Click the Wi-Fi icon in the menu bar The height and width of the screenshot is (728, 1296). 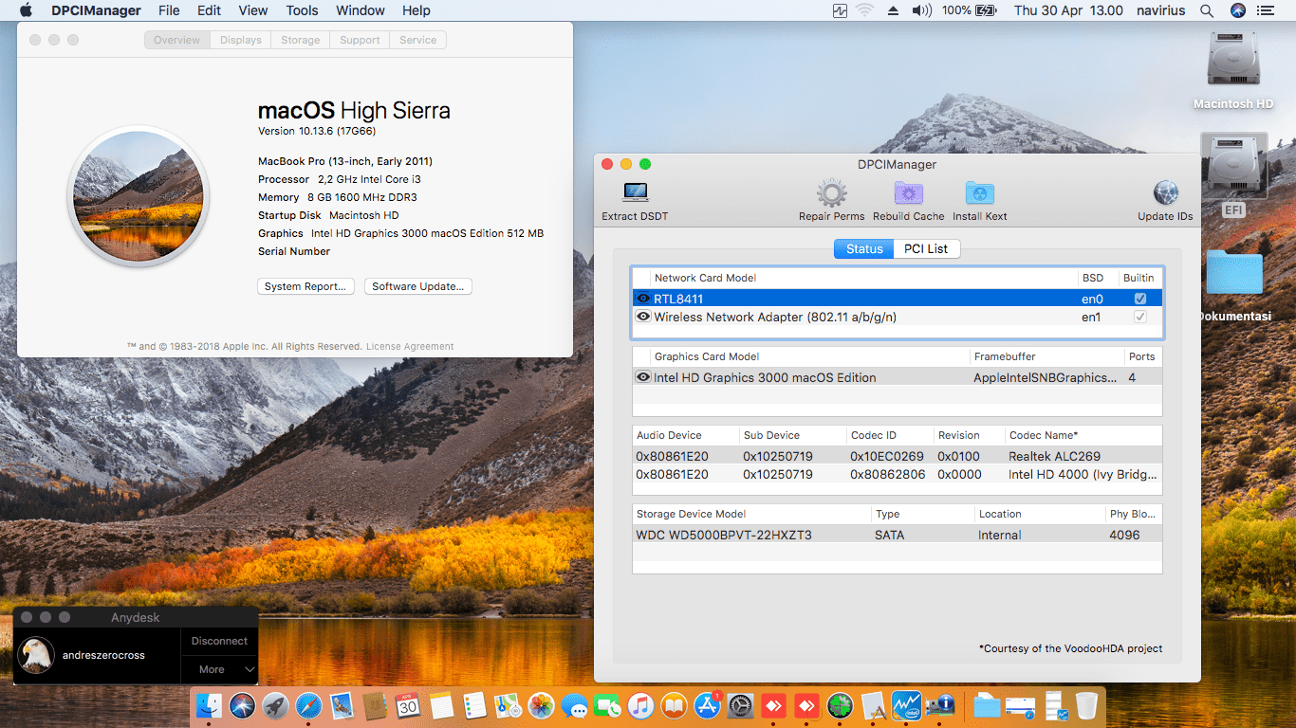864,10
